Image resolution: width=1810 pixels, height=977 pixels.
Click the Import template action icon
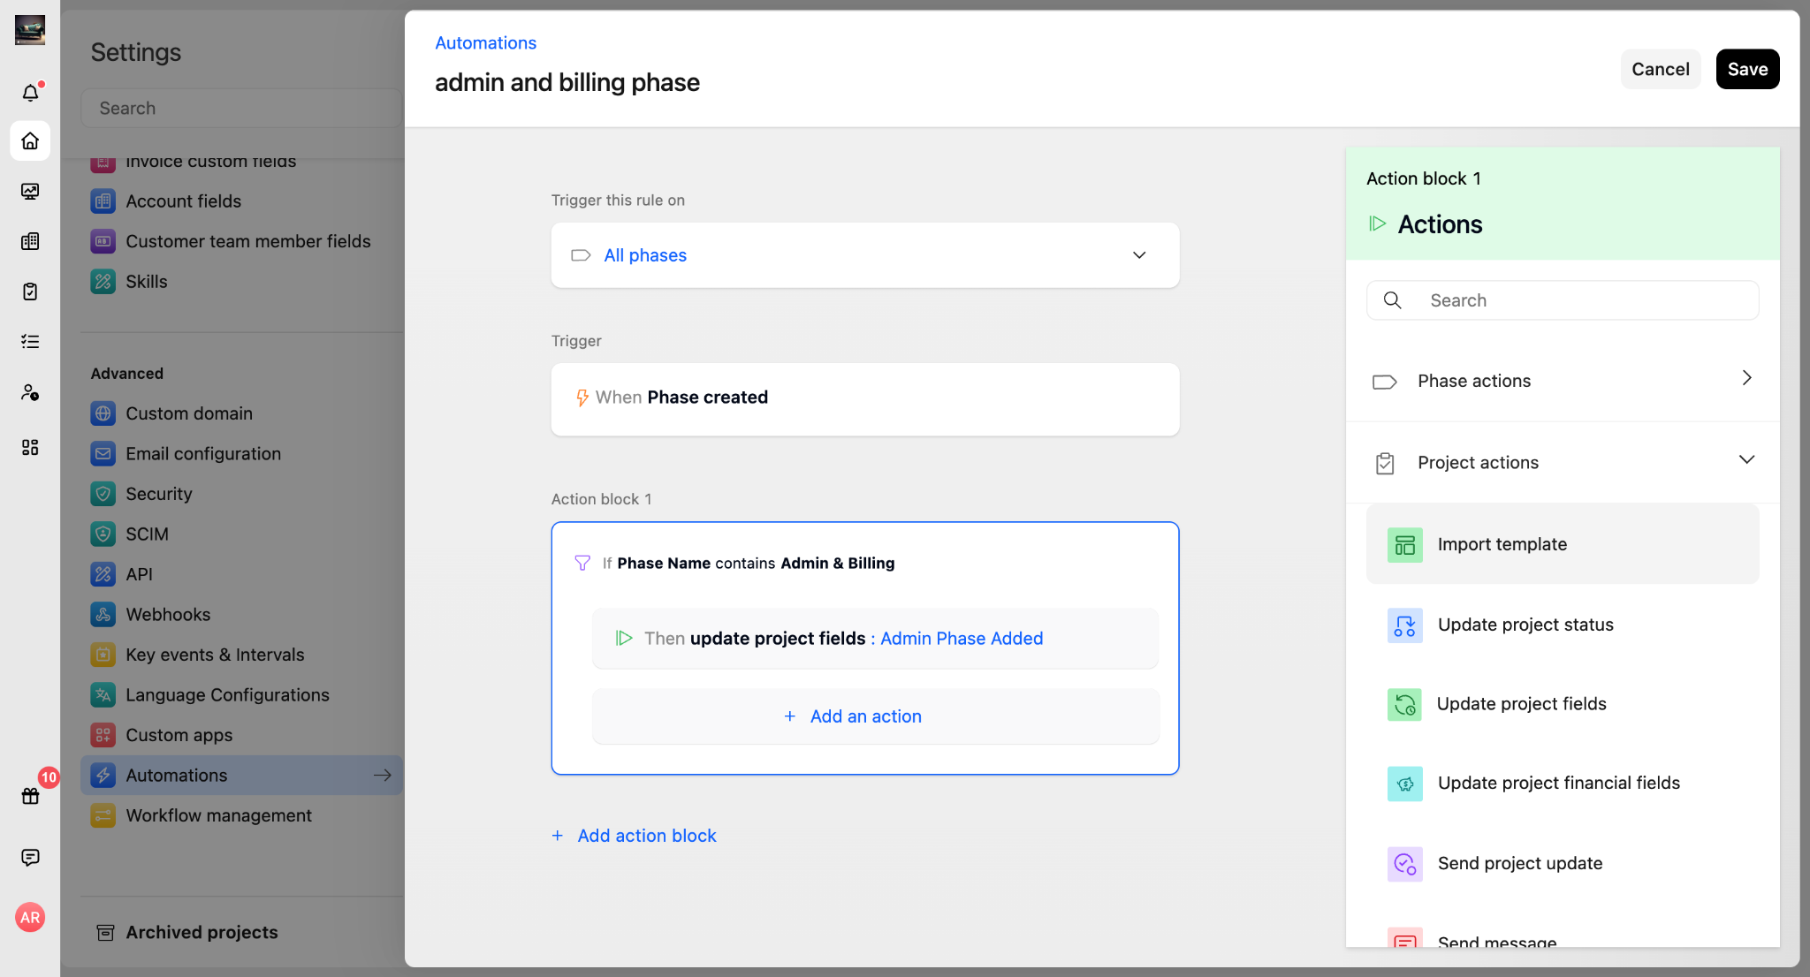coord(1404,545)
